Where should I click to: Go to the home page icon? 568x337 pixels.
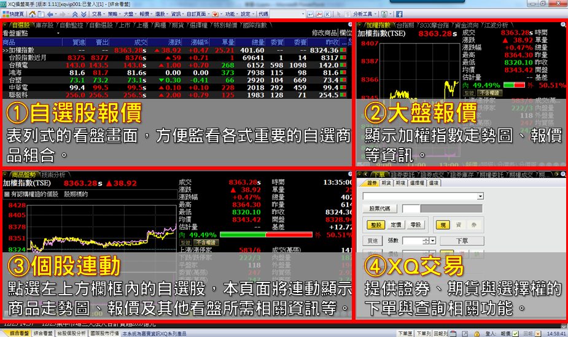tap(33, 14)
